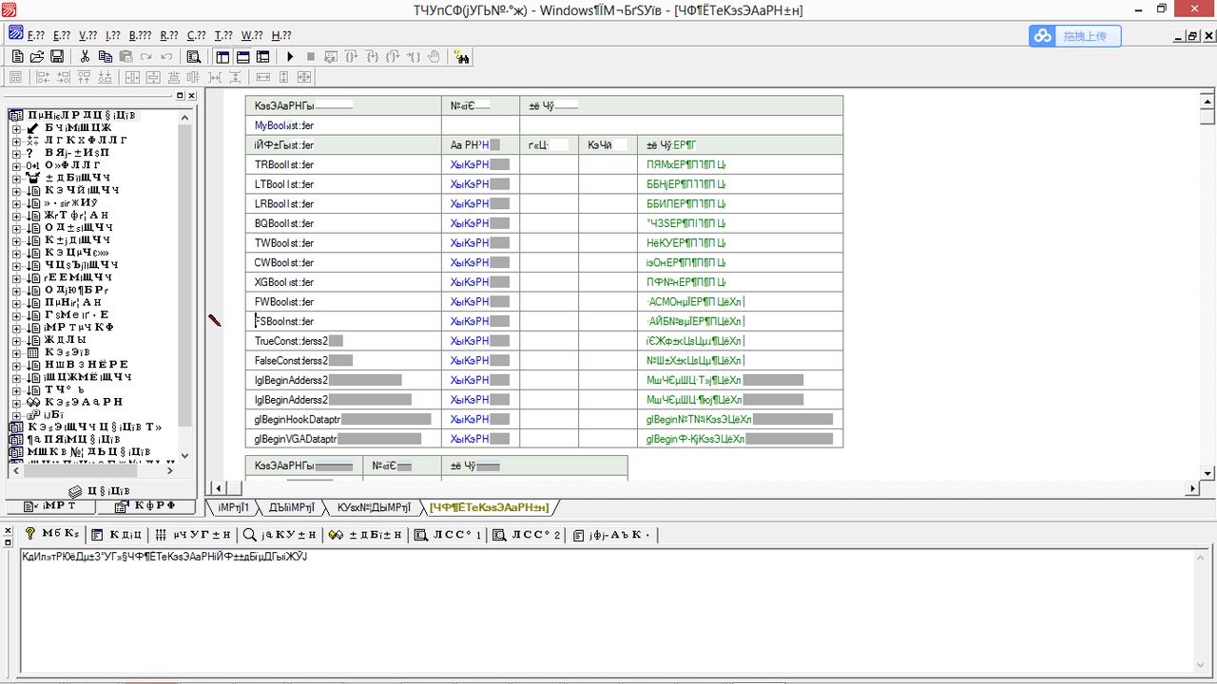Click table cell starting with glBeginVGADataptr

[x=343, y=439]
